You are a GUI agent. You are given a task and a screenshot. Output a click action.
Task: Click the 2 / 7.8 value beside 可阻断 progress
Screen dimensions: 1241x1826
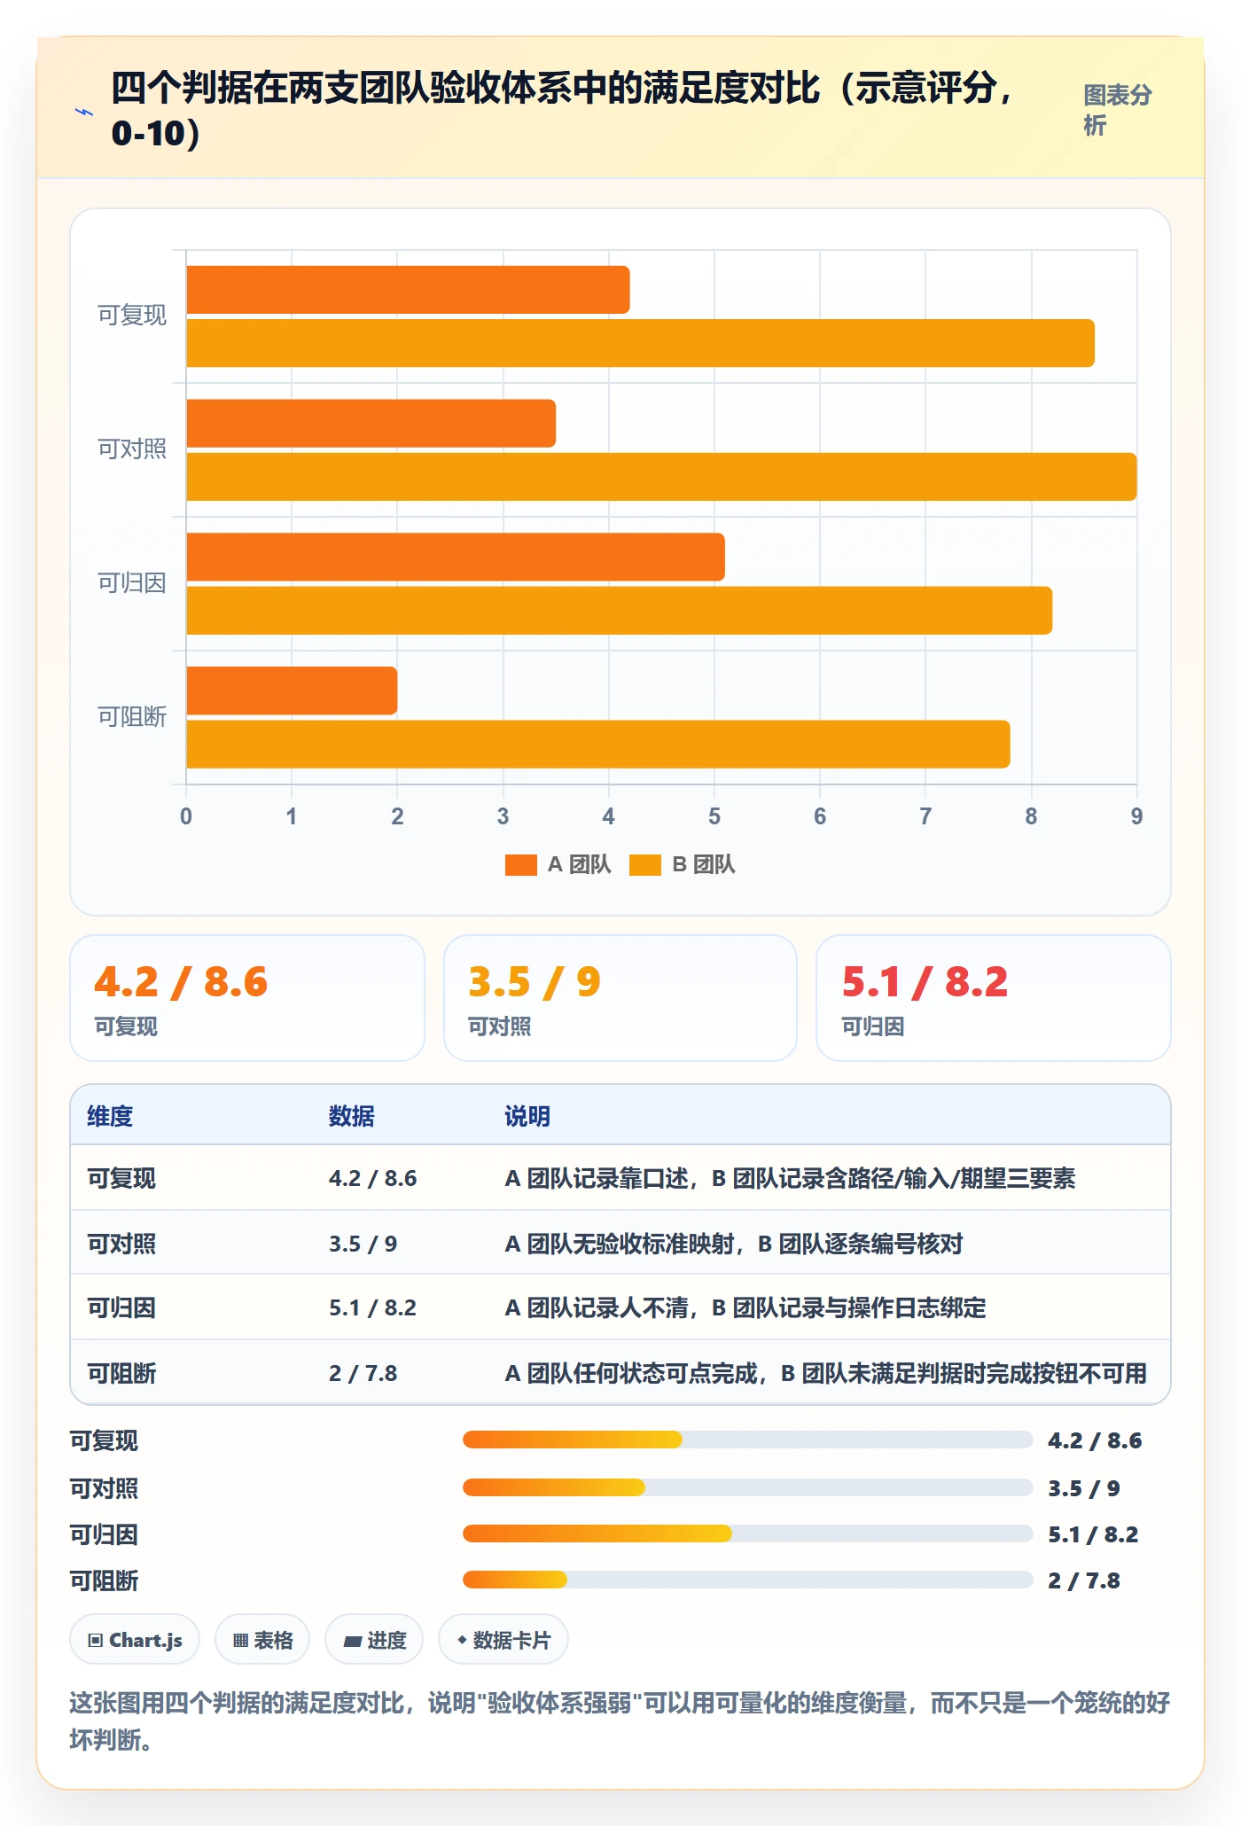(1084, 1580)
